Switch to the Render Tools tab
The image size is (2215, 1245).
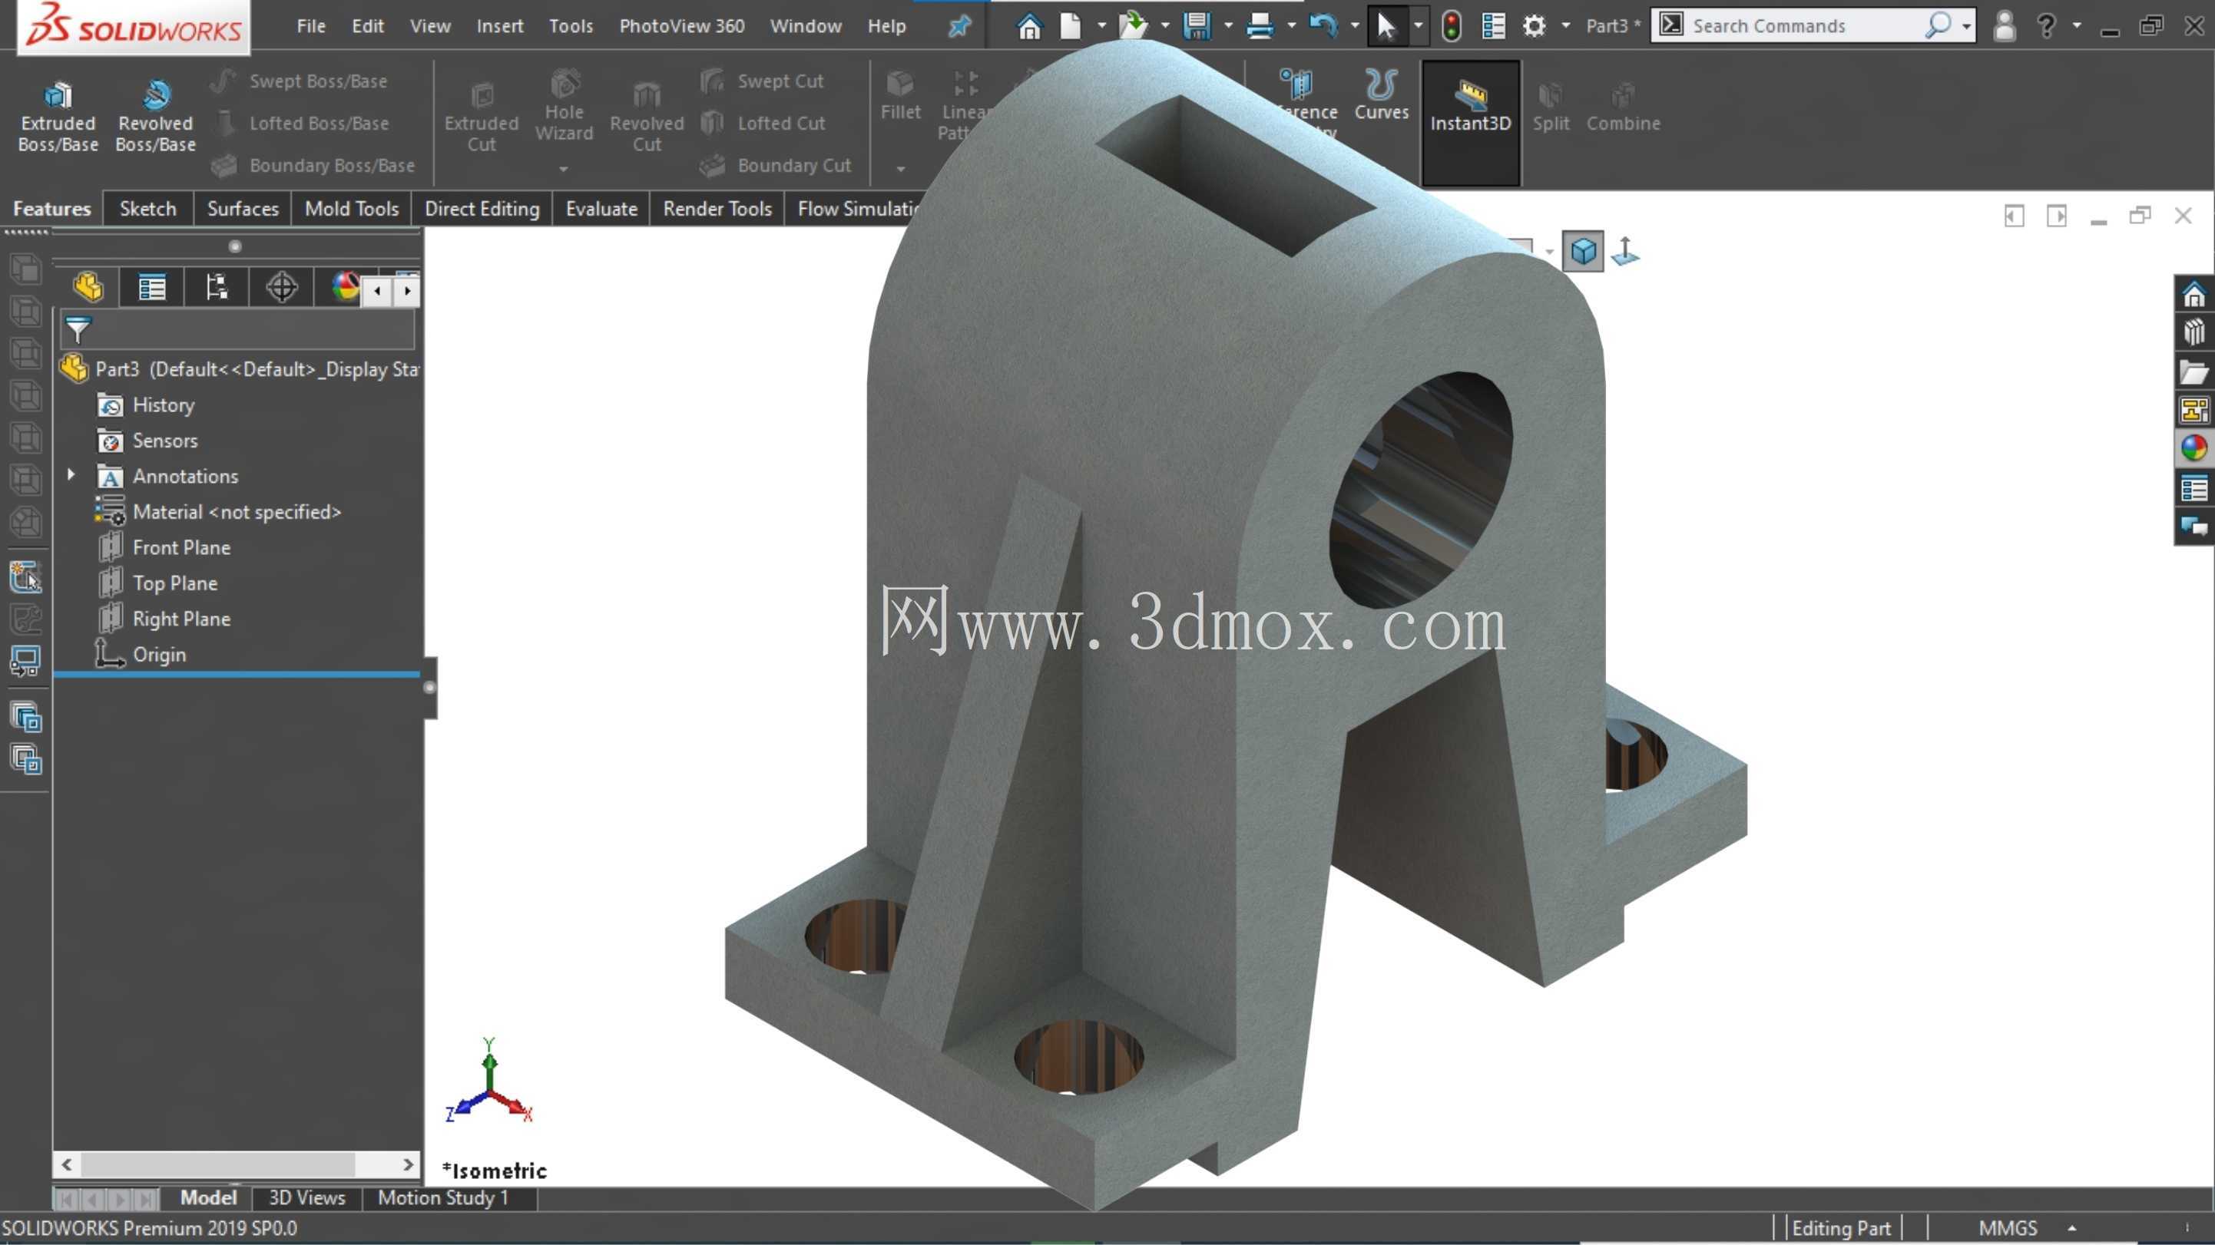click(x=717, y=209)
